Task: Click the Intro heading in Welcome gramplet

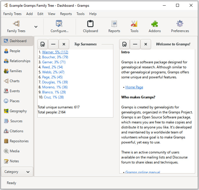Action: point(125,52)
